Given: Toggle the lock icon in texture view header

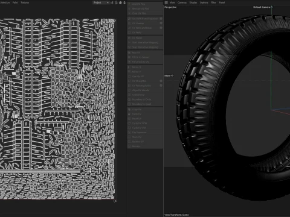Looking at the screenshot, I should click(116, 2).
